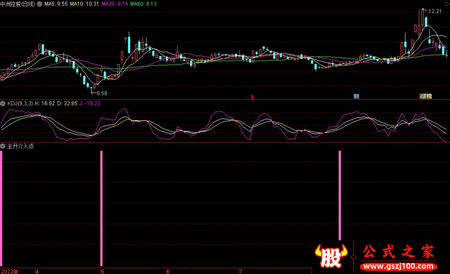Click the KDJ(9,3,3) indicator name
The height and width of the screenshot is (274, 450).
click(x=20, y=103)
